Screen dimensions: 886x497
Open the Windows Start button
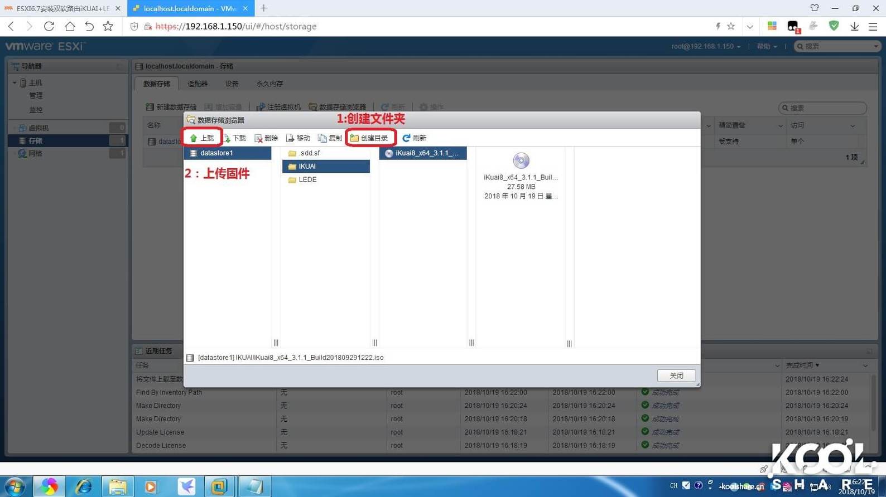click(14, 486)
